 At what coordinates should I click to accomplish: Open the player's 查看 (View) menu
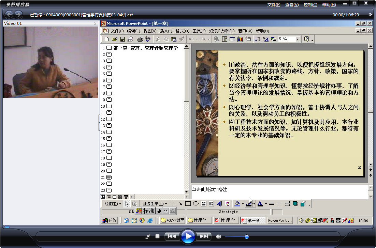[292, 4]
